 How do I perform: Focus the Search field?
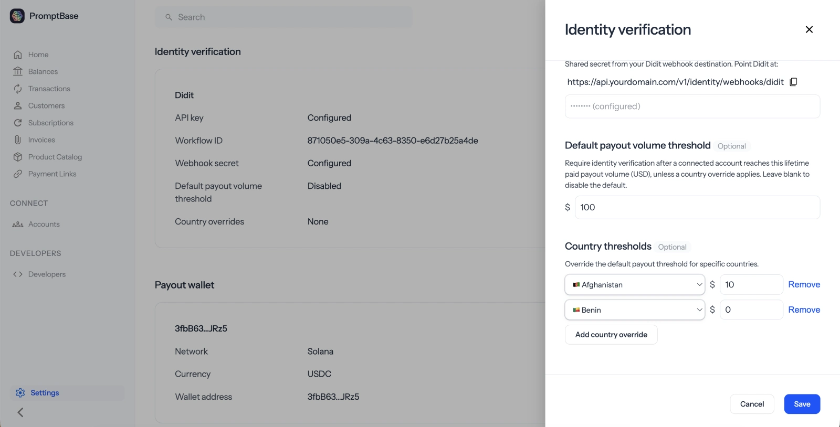pyautogui.click(x=283, y=17)
